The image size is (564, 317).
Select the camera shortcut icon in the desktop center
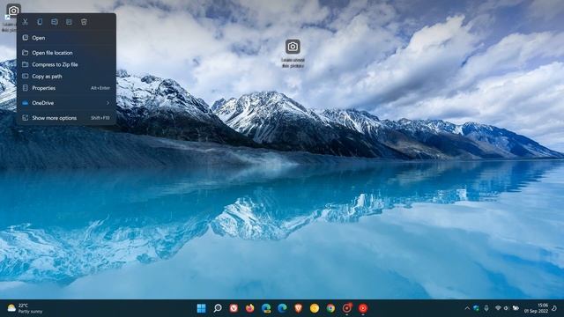pyautogui.click(x=293, y=47)
